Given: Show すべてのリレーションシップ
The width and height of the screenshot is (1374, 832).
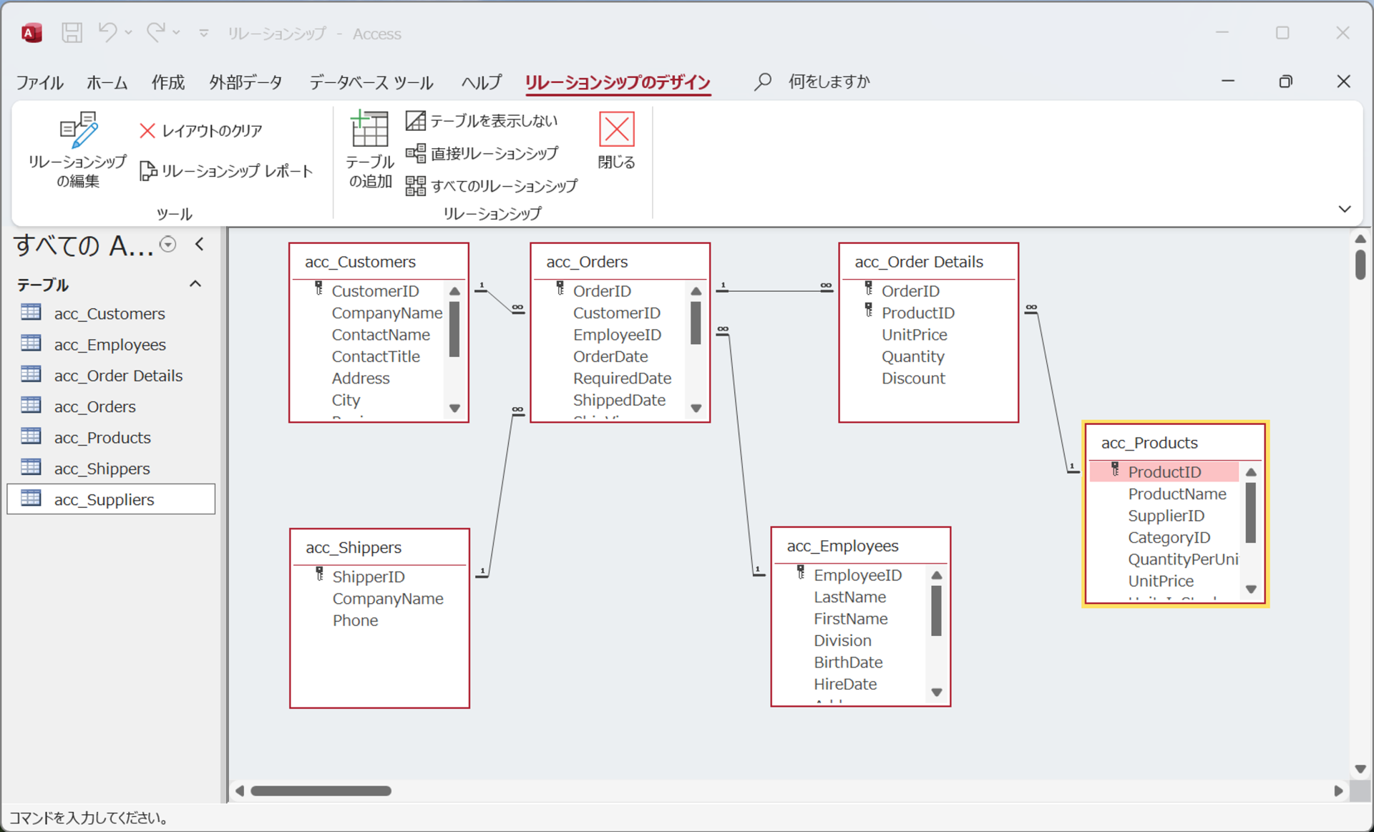Looking at the screenshot, I should tap(492, 186).
